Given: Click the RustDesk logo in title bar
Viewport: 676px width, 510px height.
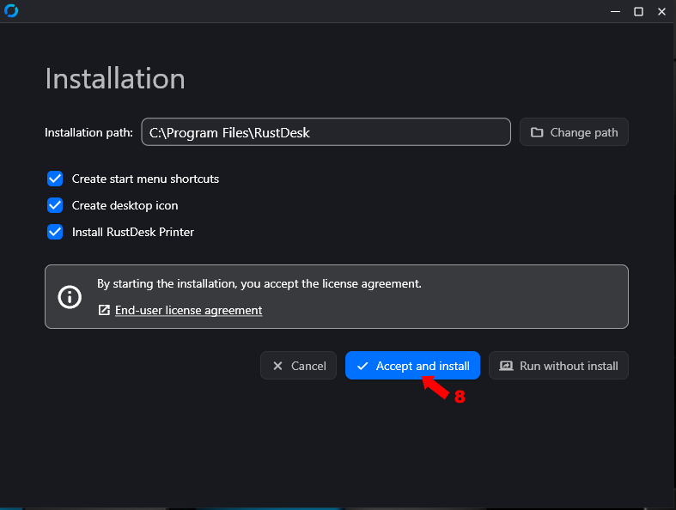Looking at the screenshot, I should pyautogui.click(x=11, y=11).
